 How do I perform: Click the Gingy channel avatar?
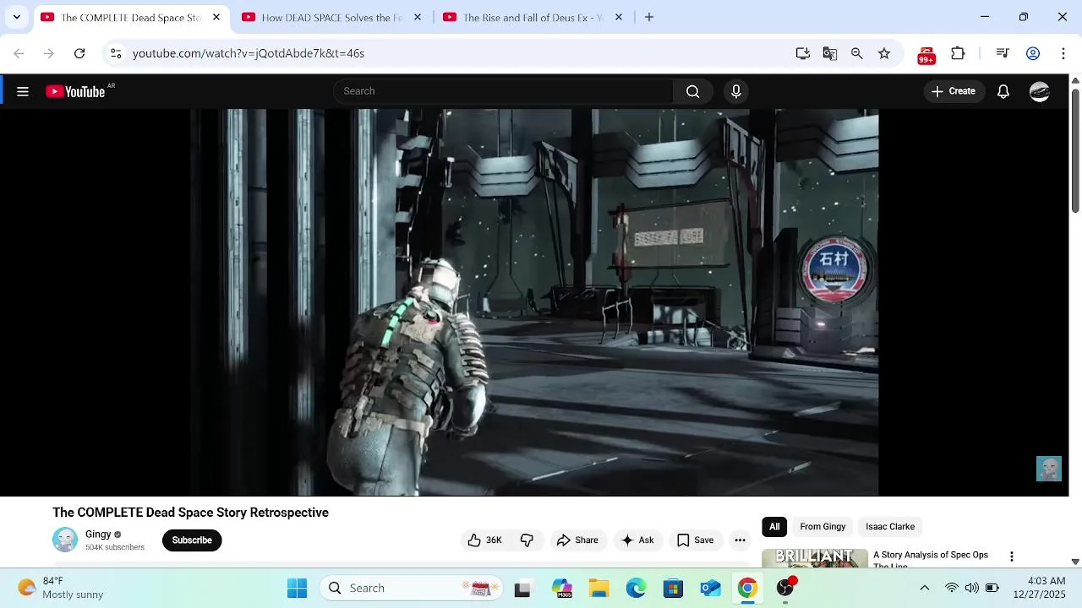click(65, 540)
